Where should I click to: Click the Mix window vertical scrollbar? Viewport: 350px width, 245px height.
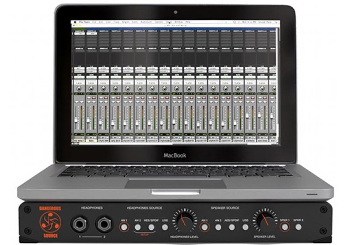277,86
